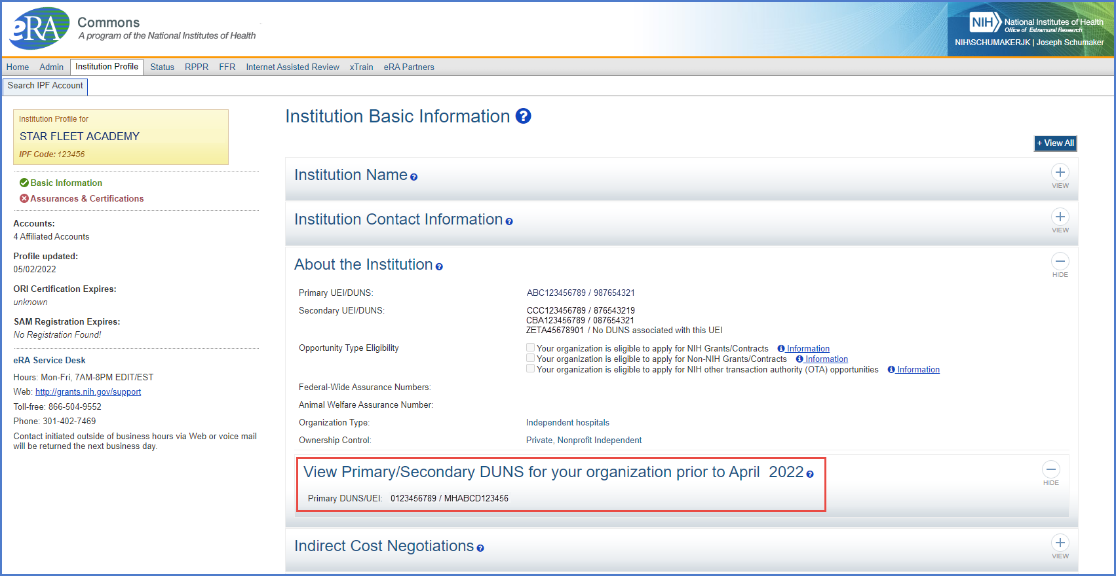Click Independent hospitals organization type value
The image size is (1116, 576).
click(x=568, y=423)
